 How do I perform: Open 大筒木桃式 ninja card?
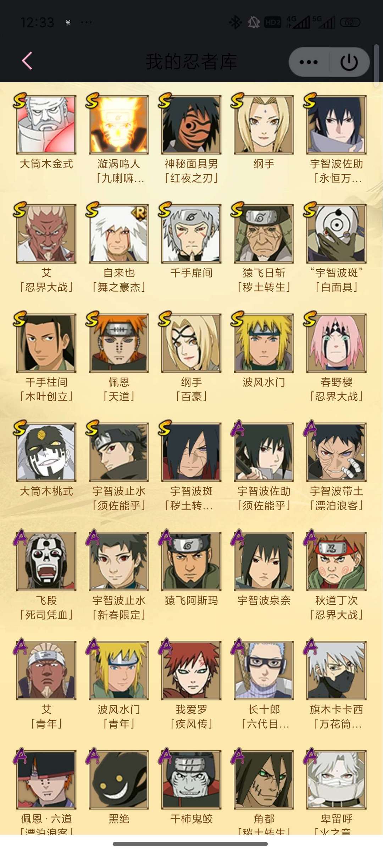(x=46, y=452)
